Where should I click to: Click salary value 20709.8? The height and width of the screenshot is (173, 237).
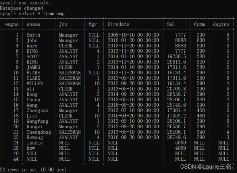(x=176, y=89)
